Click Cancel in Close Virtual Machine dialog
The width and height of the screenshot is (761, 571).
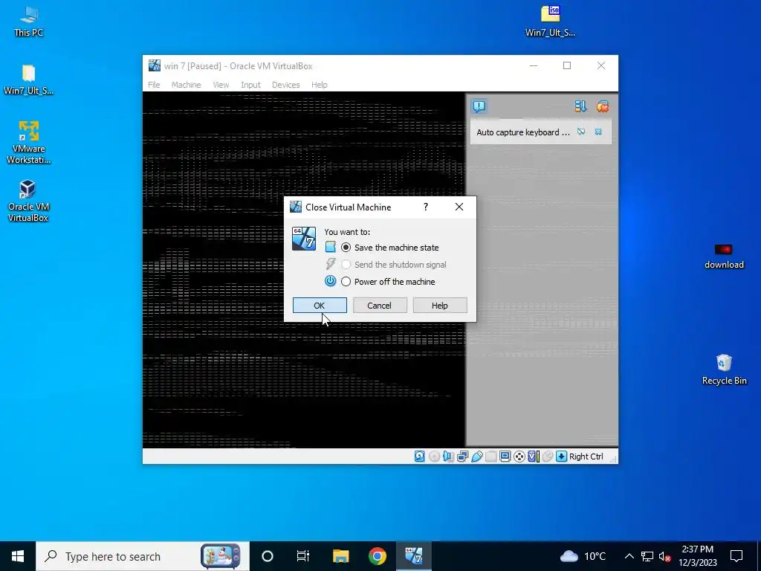click(x=380, y=306)
